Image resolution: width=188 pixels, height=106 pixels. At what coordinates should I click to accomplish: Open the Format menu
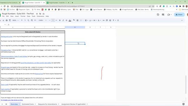click(23, 16)
